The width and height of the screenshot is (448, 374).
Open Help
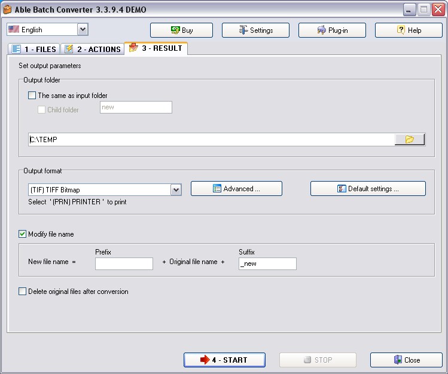(x=409, y=30)
